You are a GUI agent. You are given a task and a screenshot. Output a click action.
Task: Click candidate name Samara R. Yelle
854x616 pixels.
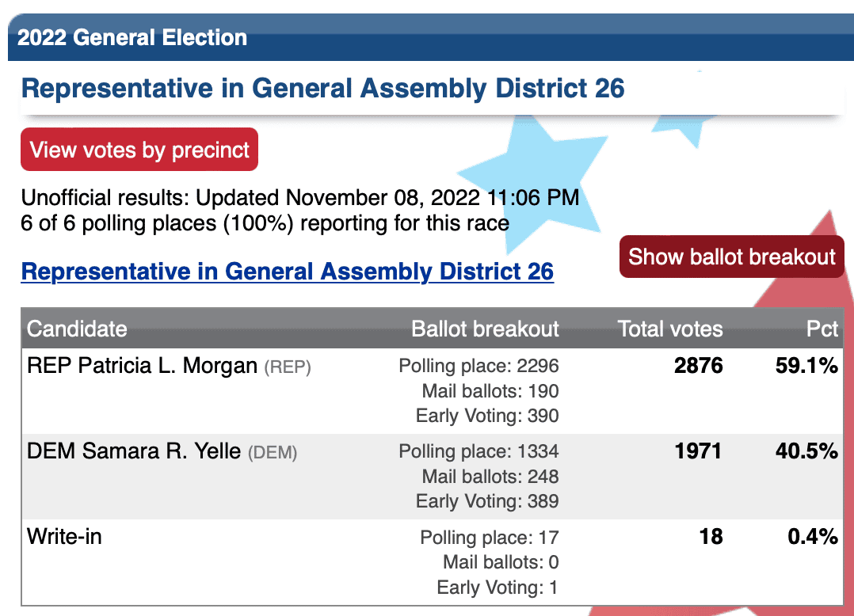[162, 451]
